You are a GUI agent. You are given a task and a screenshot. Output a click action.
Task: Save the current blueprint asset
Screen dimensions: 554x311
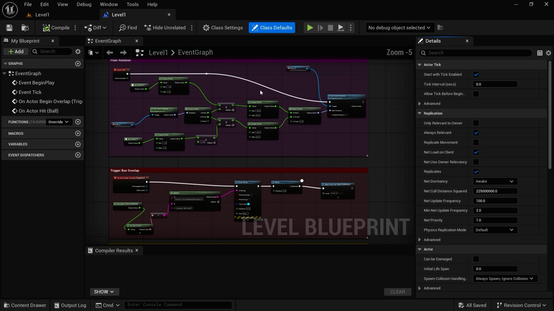[x=9, y=28]
